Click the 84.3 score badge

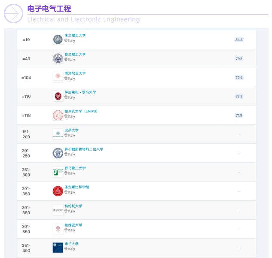click(x=239, y=39)
